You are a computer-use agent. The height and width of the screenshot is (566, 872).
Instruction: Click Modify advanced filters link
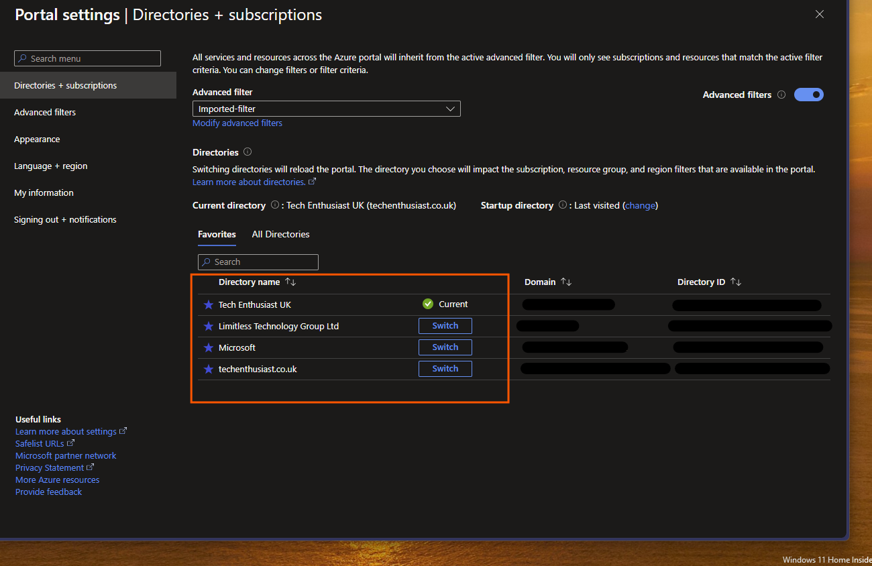tap(237, 123)
